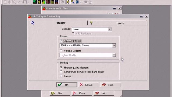Close the Encode audio files window
Image resolution: width=172 pixels, height=97 pixels.
coord(120,8)
